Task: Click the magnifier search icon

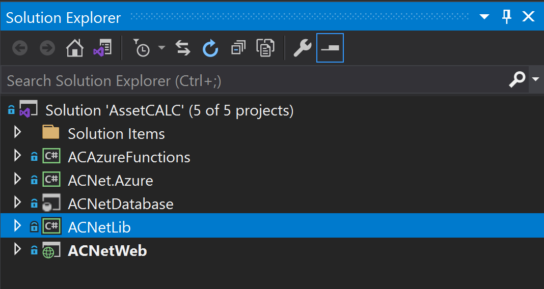Action: 517,79
